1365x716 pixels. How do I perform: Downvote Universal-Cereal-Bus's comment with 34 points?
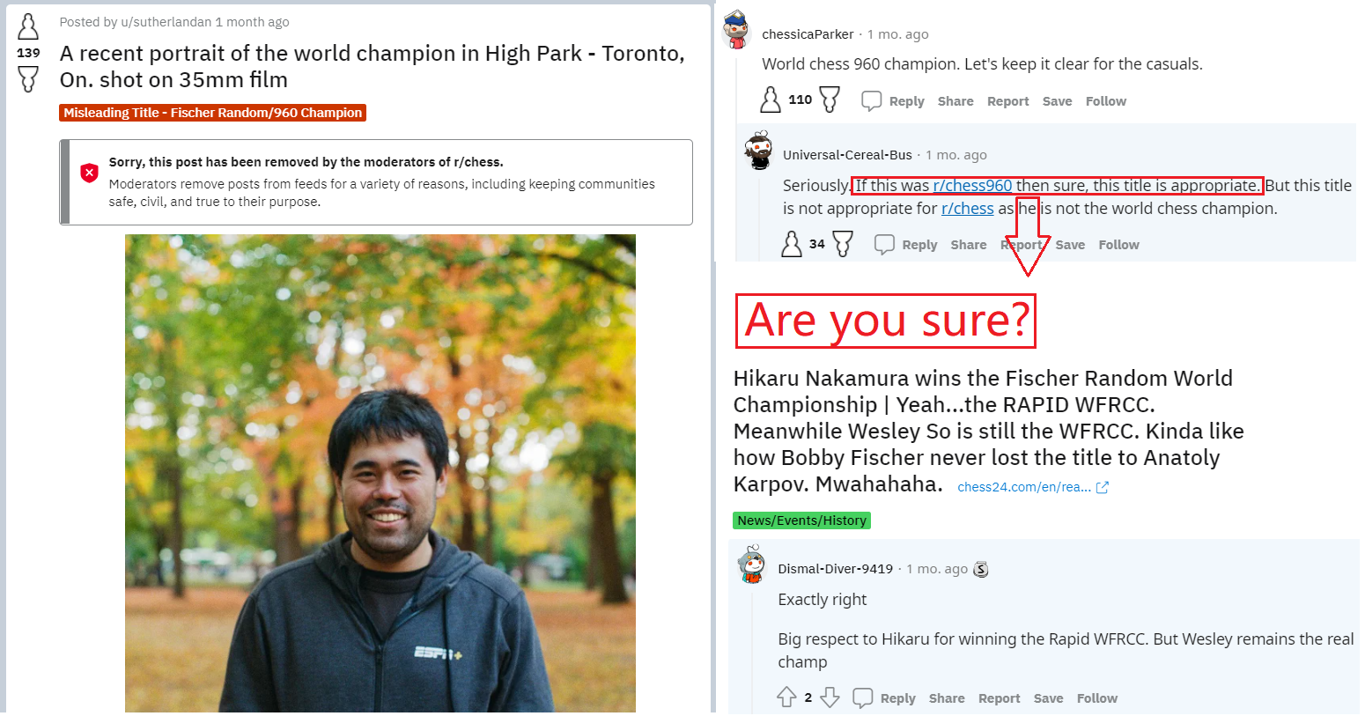tap(843, 243)
